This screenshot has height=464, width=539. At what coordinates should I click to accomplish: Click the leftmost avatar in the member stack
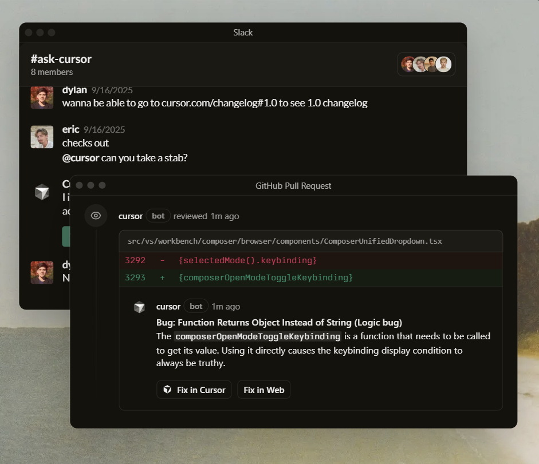point(408,64)
